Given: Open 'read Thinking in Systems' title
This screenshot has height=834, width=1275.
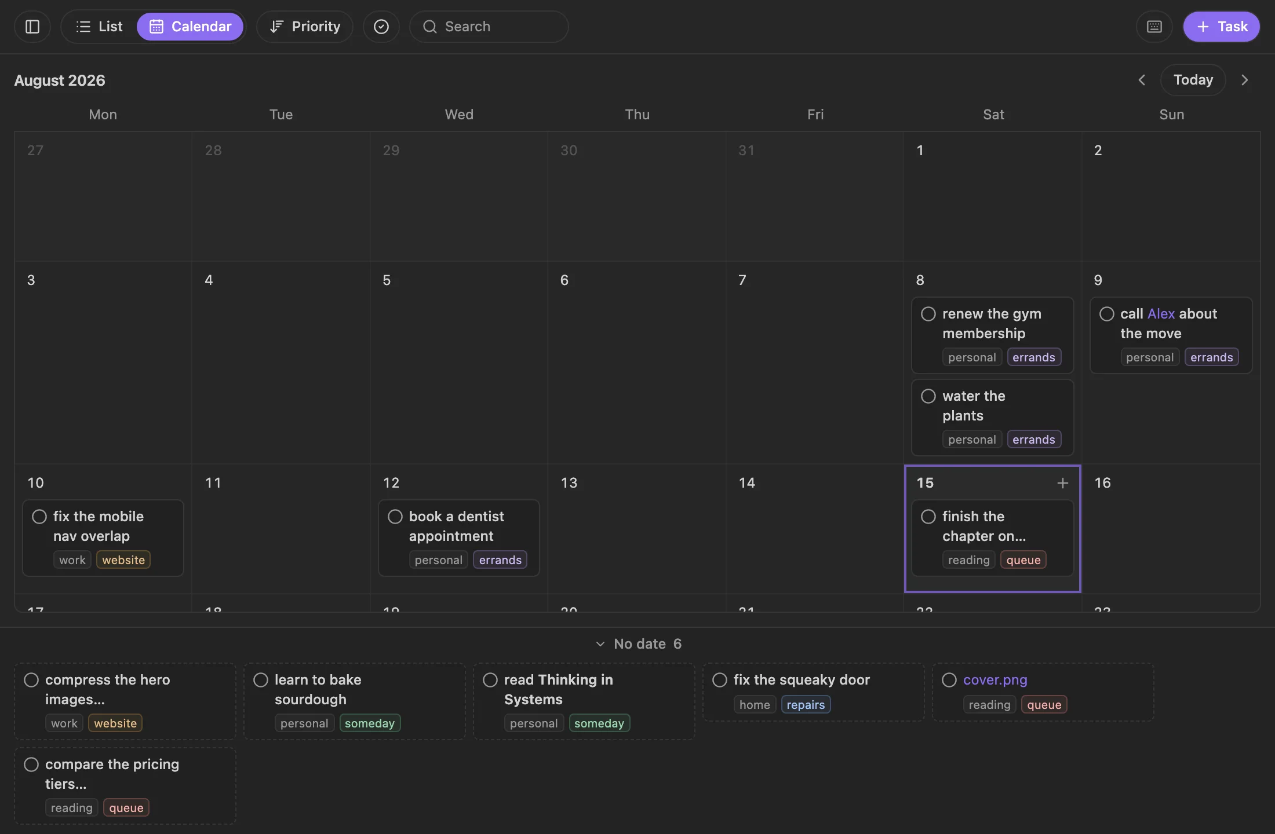Looking at the screenshot, I should (559, 690).
